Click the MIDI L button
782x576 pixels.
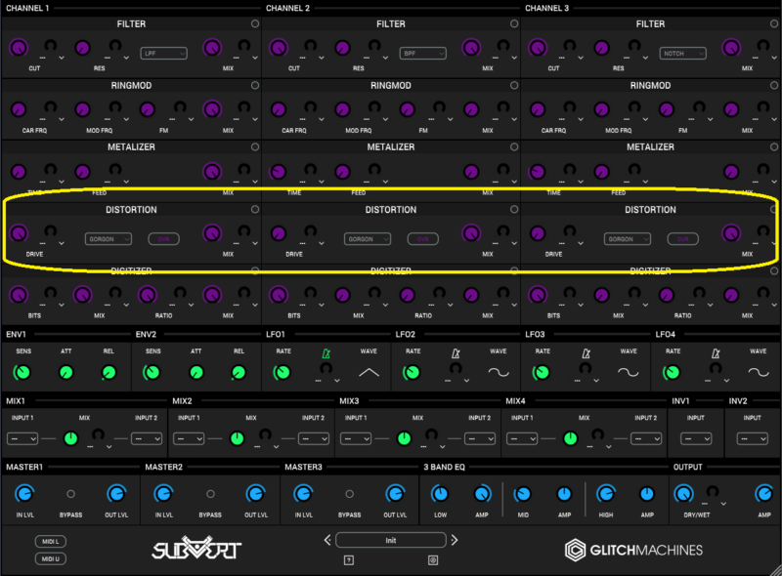[49, 541]
